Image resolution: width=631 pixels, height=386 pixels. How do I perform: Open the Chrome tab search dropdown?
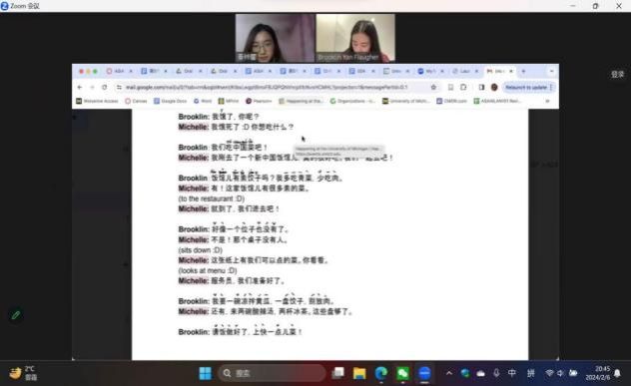tap(551, 71)
